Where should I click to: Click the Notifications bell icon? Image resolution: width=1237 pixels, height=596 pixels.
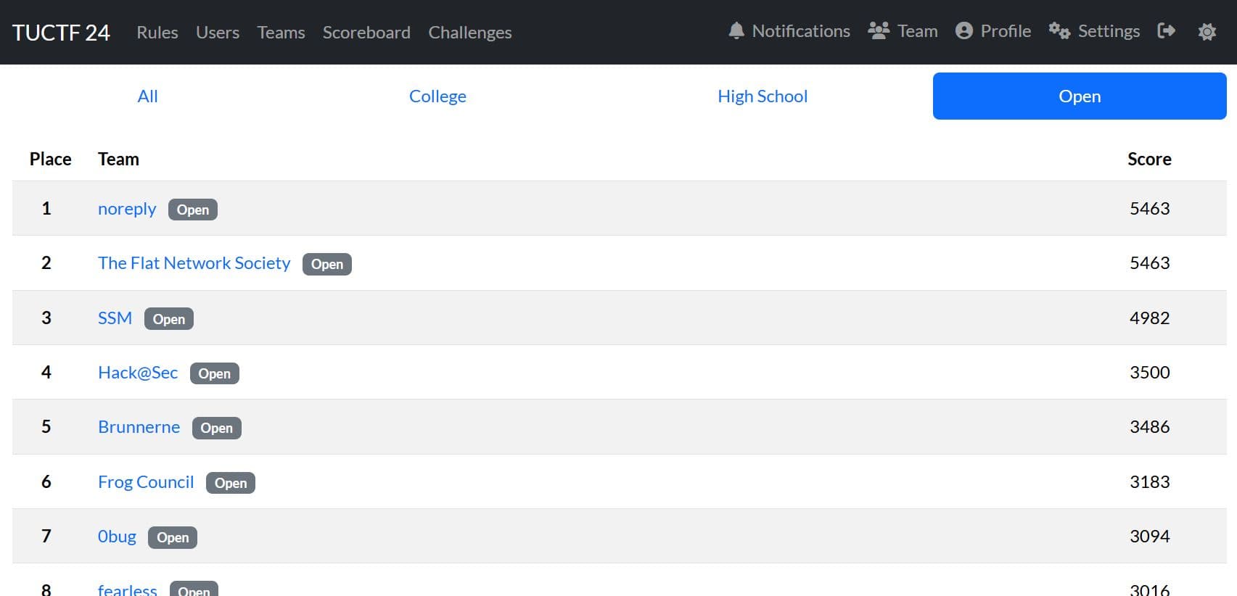click(736, 30)
